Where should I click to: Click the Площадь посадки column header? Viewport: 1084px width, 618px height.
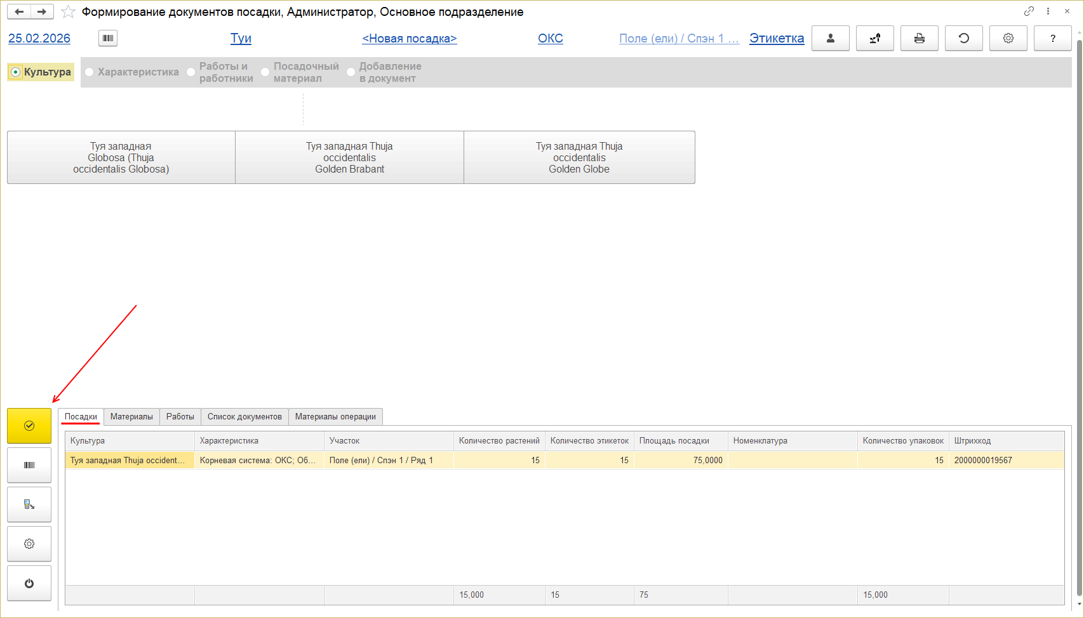coord(681,441)
